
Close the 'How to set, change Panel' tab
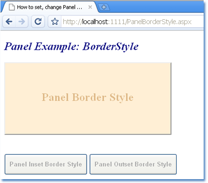[x=90, y=7]
